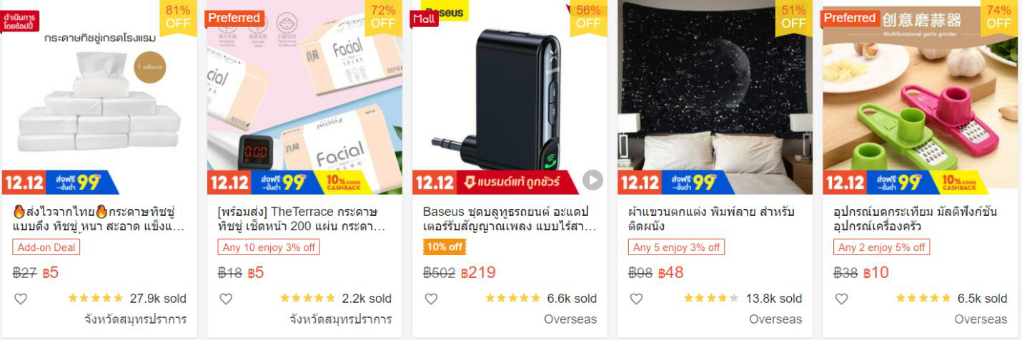Click the 10% off tag under Baseus
Screen dimensions: 1022x340
click(445, 247)
